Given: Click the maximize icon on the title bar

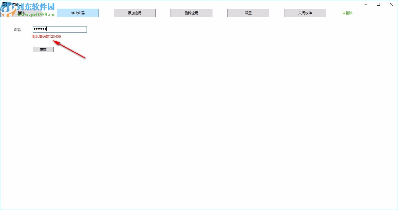Looking at the screenshot, I should tap(378, 4).
